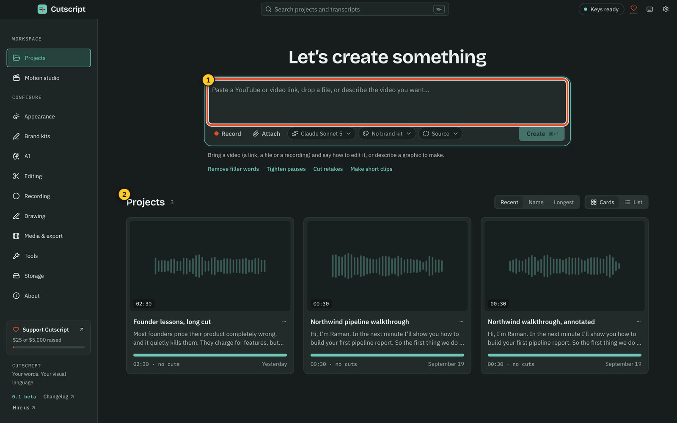Open the Source dropdown
The height and width of the screenshot is (423, 677).
(440, 134)
